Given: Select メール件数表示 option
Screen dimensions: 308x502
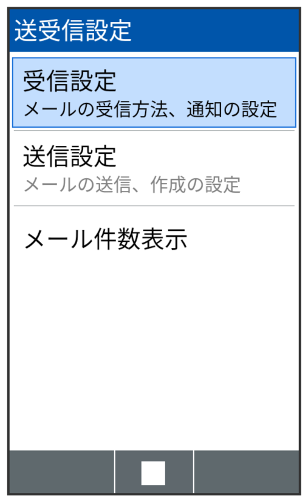Looking at the screenshot, I should click(154, 239).
